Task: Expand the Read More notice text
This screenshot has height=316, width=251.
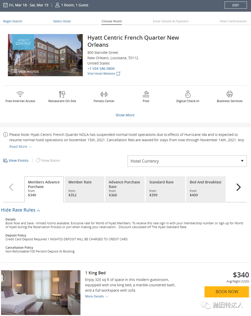Action: click(x=20, y=147)
